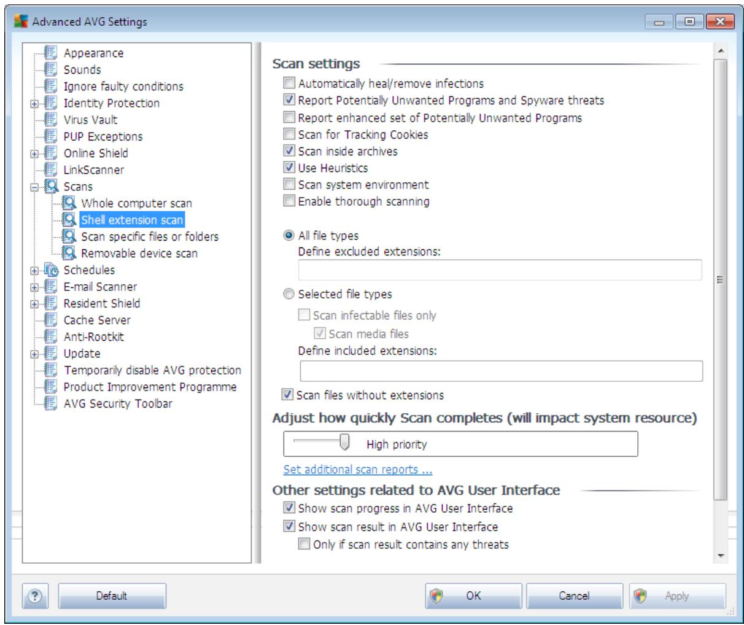The width and height of the screenshot is (744, 625).
Task: Uncheck Report Potentially Unwanted Programs and Spyware
Action: 289,100
